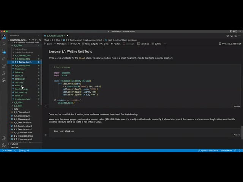The image size is (243, 182).
Task: Expand the TIMELINE section
Action: [x=25, y=147]
